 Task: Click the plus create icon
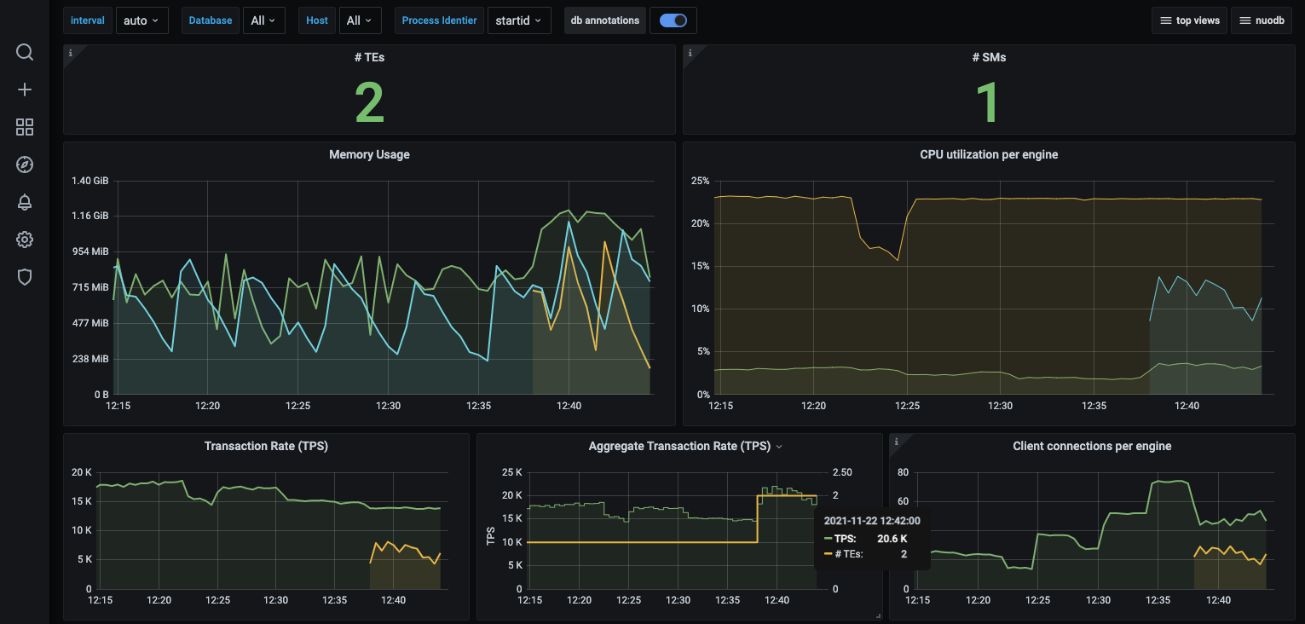point(25,90)
